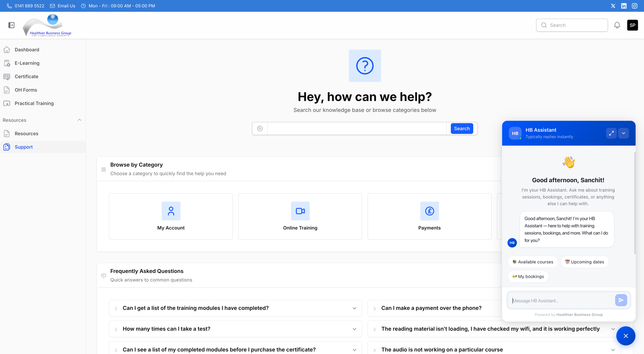
Task: Collapse the sidebar with the panel icon
Action: coord(11,25)
